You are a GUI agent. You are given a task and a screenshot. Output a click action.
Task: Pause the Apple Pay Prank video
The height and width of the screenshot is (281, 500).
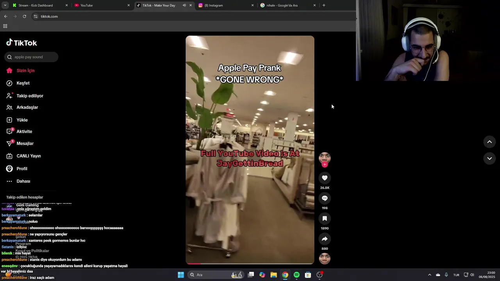pyautogui.click(x=250, y=150)
